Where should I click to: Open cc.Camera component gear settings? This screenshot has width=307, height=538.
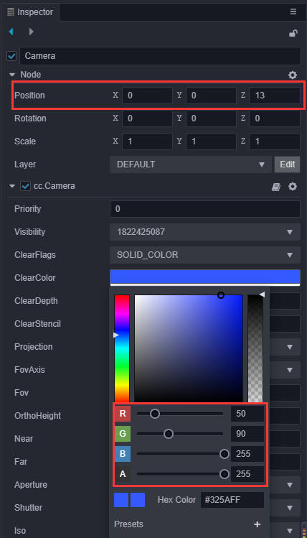pos(293,186)
